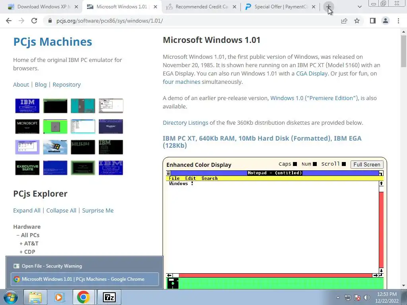Click the Surprise Me link
The image size is (407, 305).
click(98, 210)
